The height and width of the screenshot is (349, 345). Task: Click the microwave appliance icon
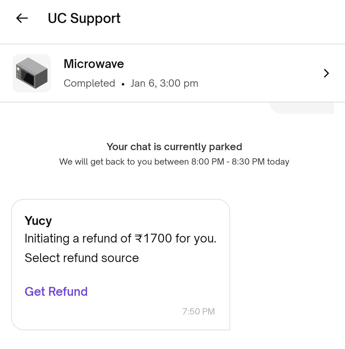32,73
